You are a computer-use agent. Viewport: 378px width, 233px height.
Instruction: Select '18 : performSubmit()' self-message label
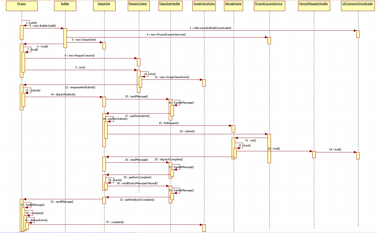pos(115,119)
